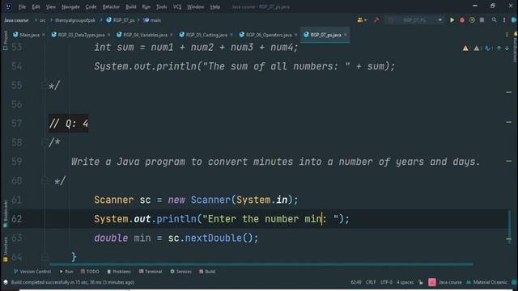The width and height of the screenshot is (518, 291).
Task: Open the Notifications bell tool window
Action: pos(515,48)
